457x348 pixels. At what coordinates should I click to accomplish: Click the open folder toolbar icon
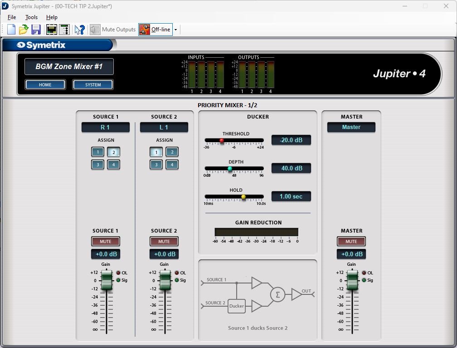pyautogui.click(x=24, y=30)
